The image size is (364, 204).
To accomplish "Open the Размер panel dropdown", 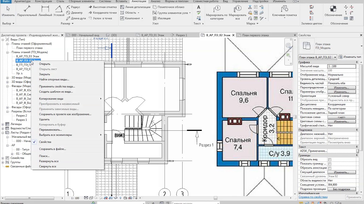I will [x=67, y=24].
